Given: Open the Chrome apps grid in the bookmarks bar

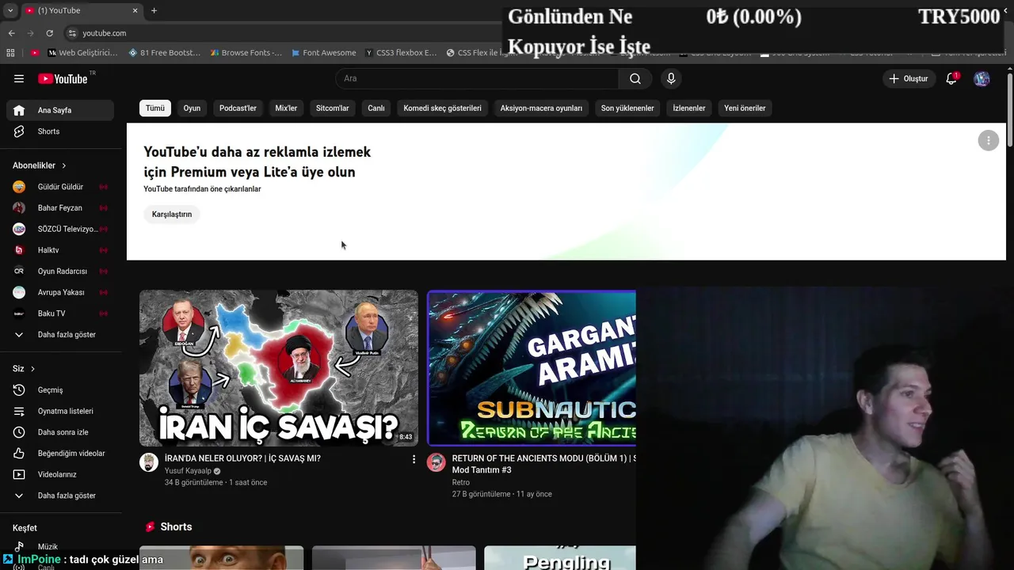Looking at the screenshot, I should point(10,53).
